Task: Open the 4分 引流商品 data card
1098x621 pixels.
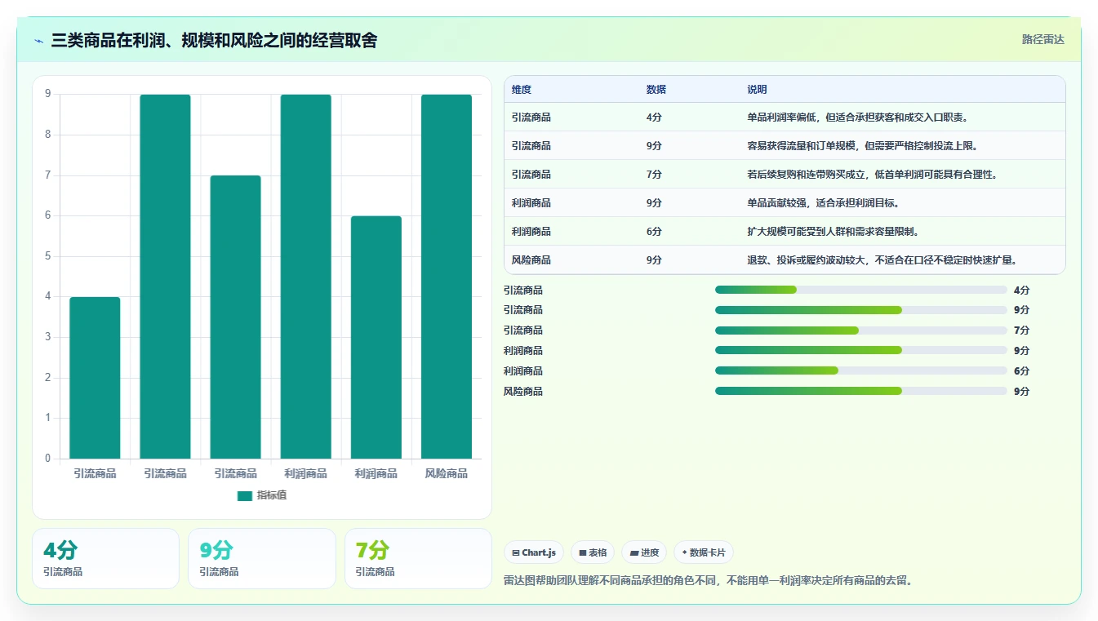Action: 105,558
